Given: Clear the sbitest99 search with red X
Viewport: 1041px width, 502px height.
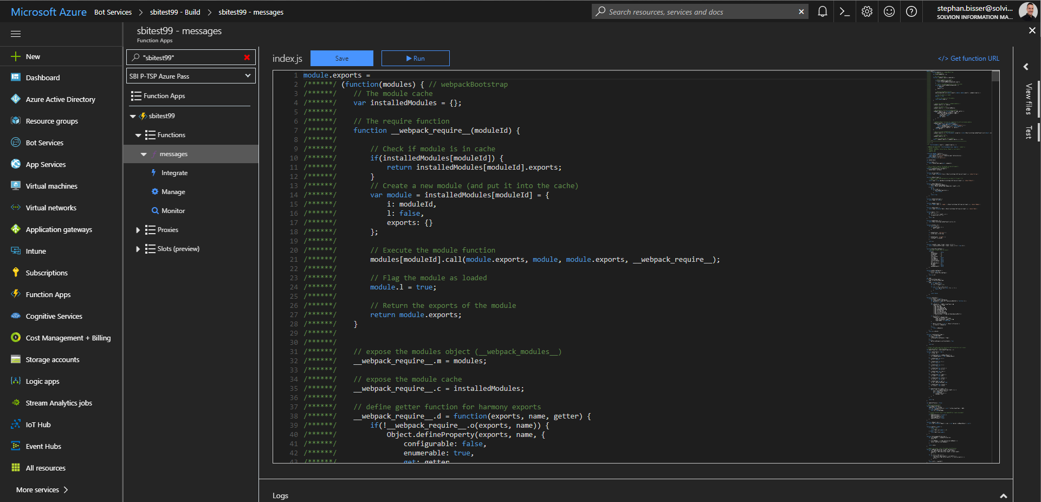Looking at the screenshot, I should 247,57.
